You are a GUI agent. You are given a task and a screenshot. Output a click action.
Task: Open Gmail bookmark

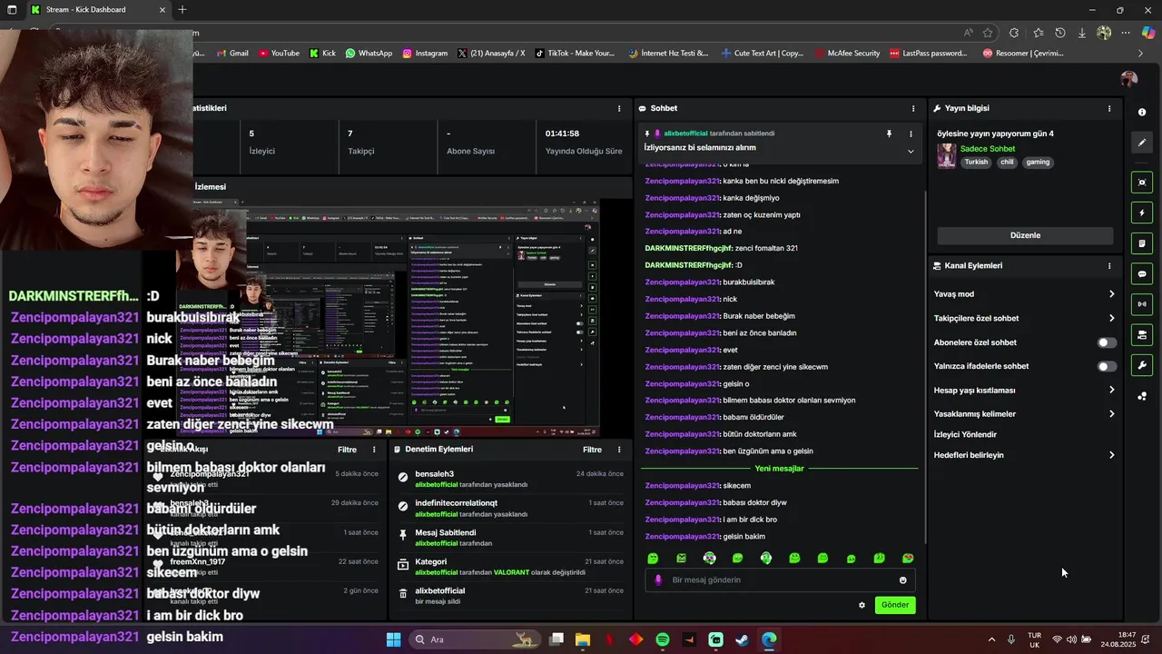pos(231,54)
